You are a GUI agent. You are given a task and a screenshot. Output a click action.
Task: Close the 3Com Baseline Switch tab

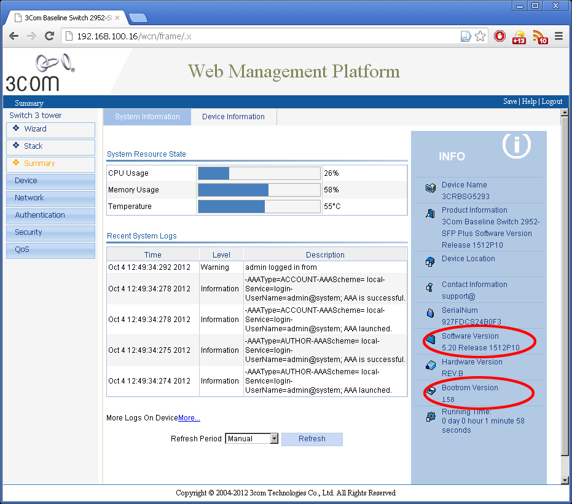117,18
